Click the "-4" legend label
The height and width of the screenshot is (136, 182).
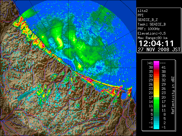pyautogui.click(x=151, y=127)
